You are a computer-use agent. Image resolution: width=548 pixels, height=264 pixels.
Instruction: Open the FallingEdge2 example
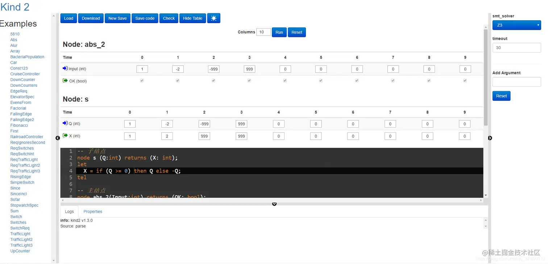point(22,120)
